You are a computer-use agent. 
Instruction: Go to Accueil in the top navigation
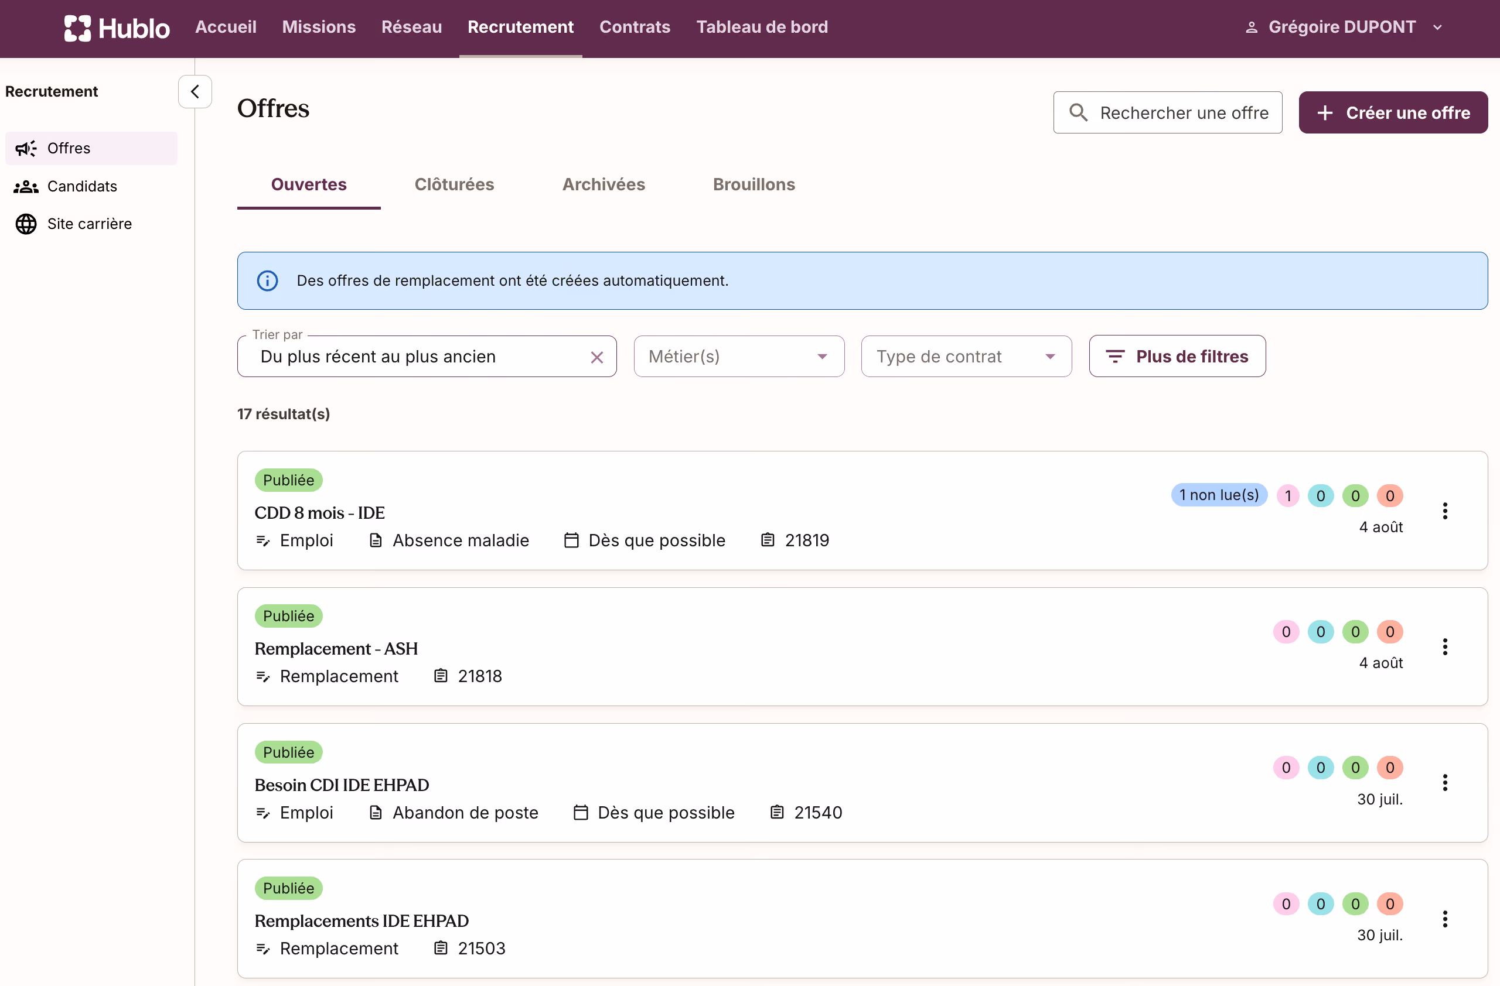click(226, 27)
